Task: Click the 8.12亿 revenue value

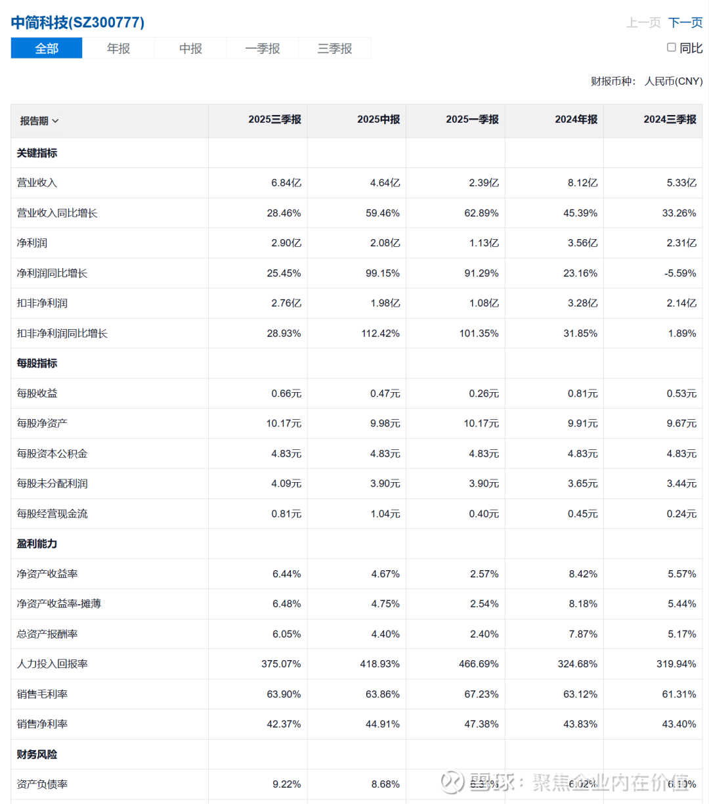Action: [x=583, y=183]
